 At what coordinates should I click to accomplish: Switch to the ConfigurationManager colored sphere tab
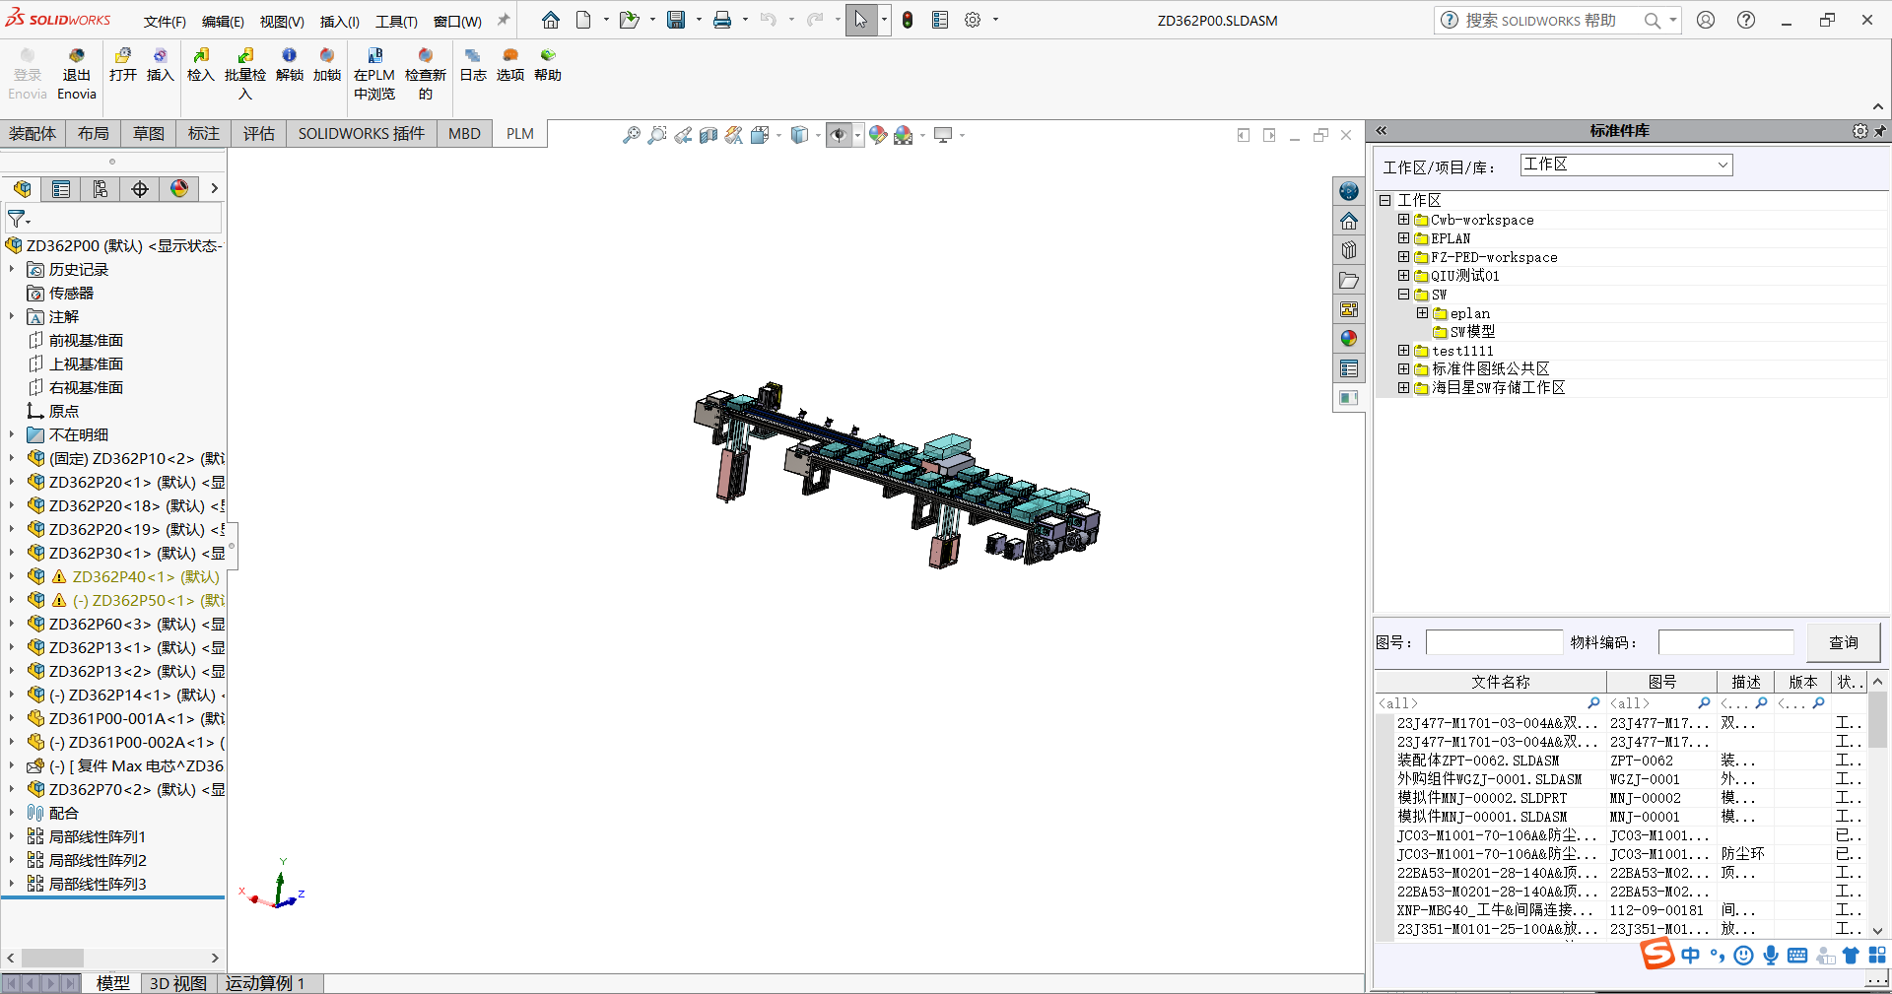(179, 188)
